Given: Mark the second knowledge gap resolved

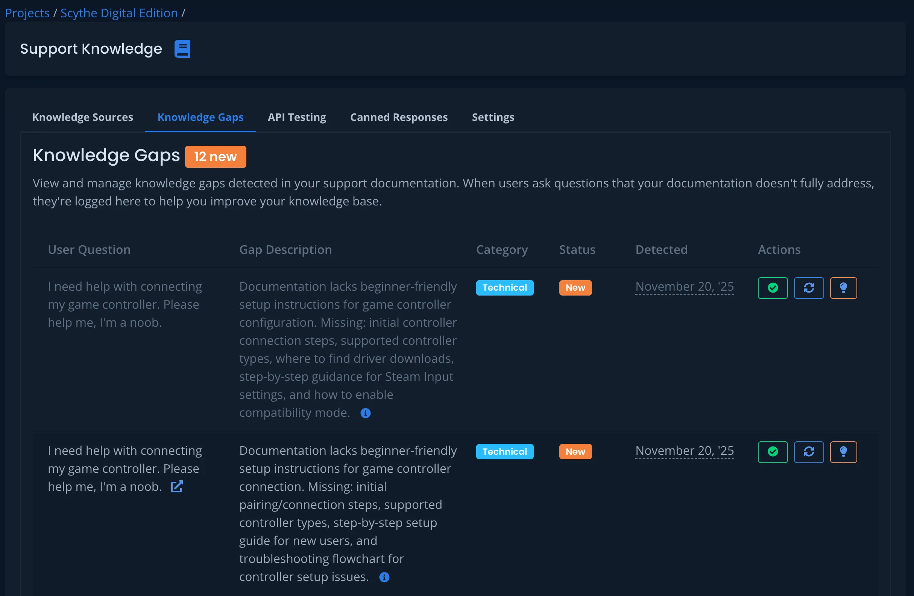Looking at the screenshot, I should 772,452.
